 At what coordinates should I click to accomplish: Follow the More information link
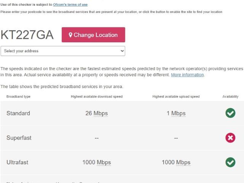click(187, 75)
